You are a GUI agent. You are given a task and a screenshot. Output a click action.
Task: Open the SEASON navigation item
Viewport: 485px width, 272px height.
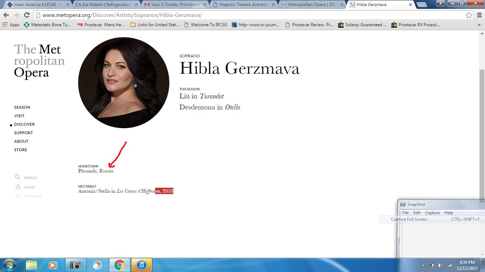click(22, 107)
